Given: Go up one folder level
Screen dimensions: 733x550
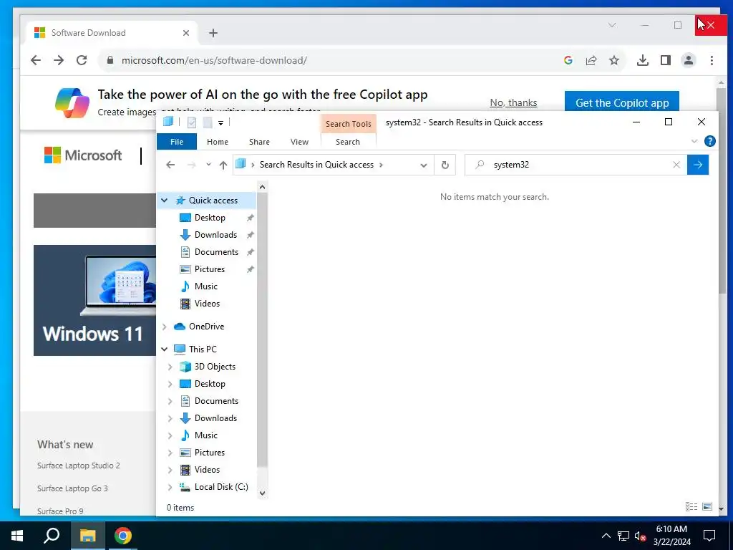Looking at the screenshot, I should [223, 165].
